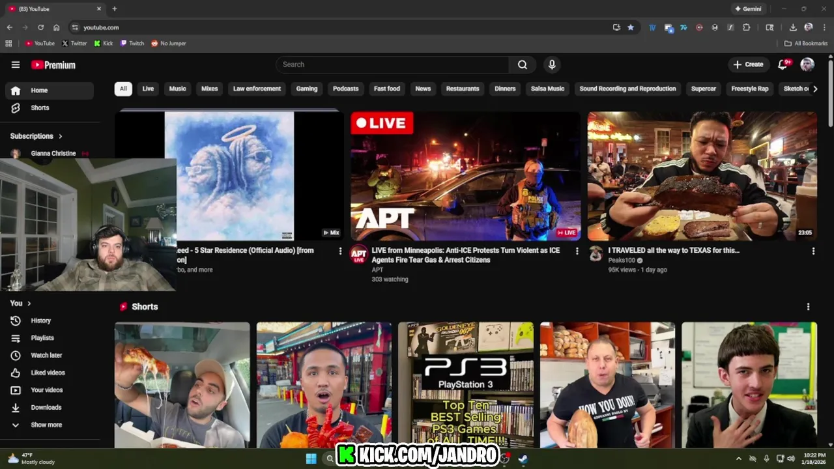Reload the page in the browser

(x=40, y=27)
